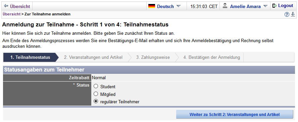Select the regulärer Teilnehmer radio button
Viewport: 298px width, 122px height.
coord(96,101)
